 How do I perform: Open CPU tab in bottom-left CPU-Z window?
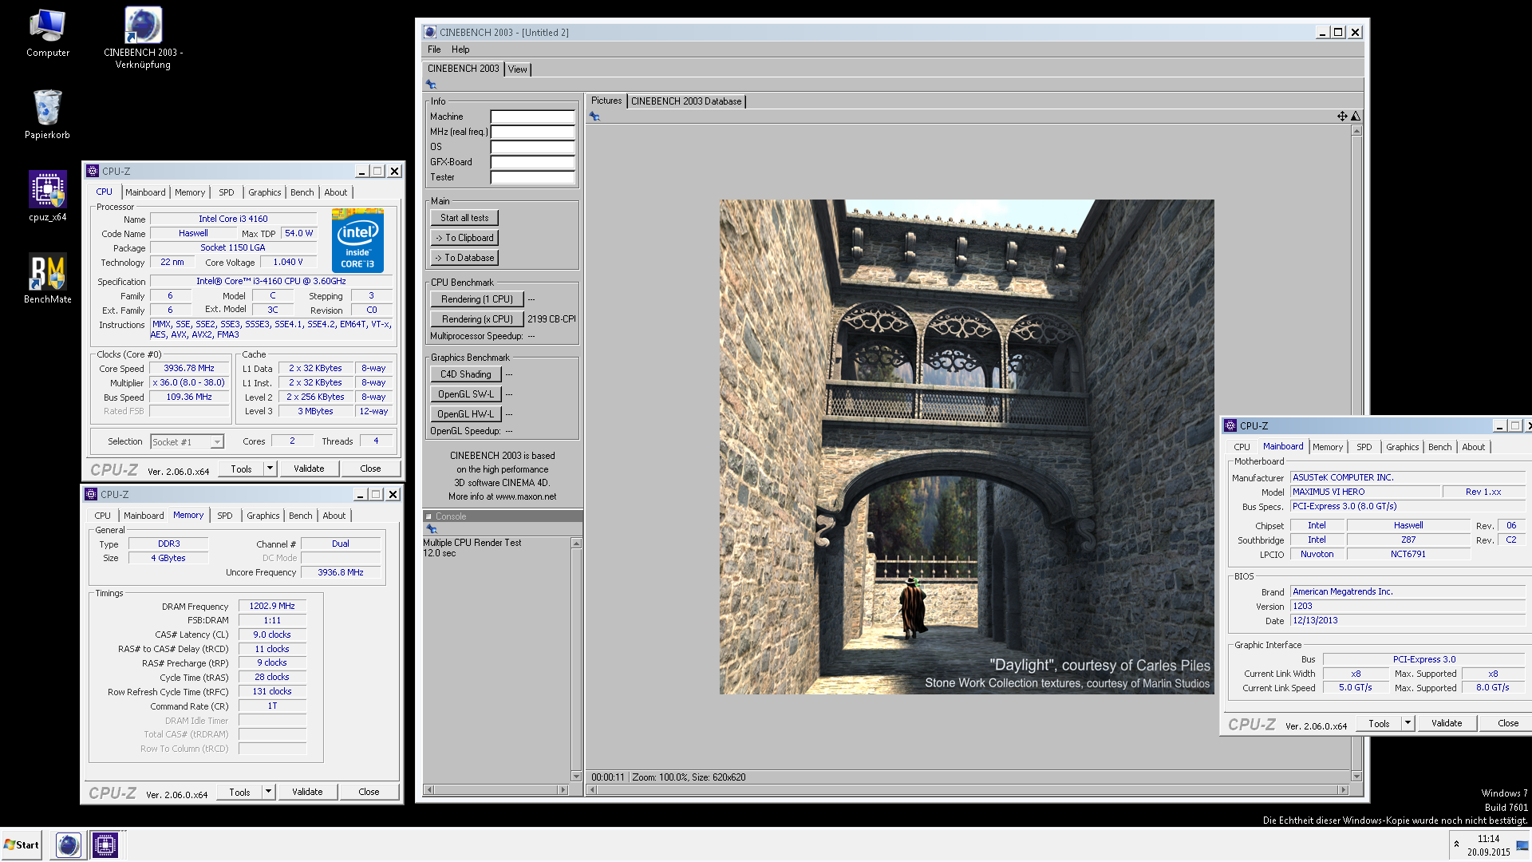click(x=103, y=516)
